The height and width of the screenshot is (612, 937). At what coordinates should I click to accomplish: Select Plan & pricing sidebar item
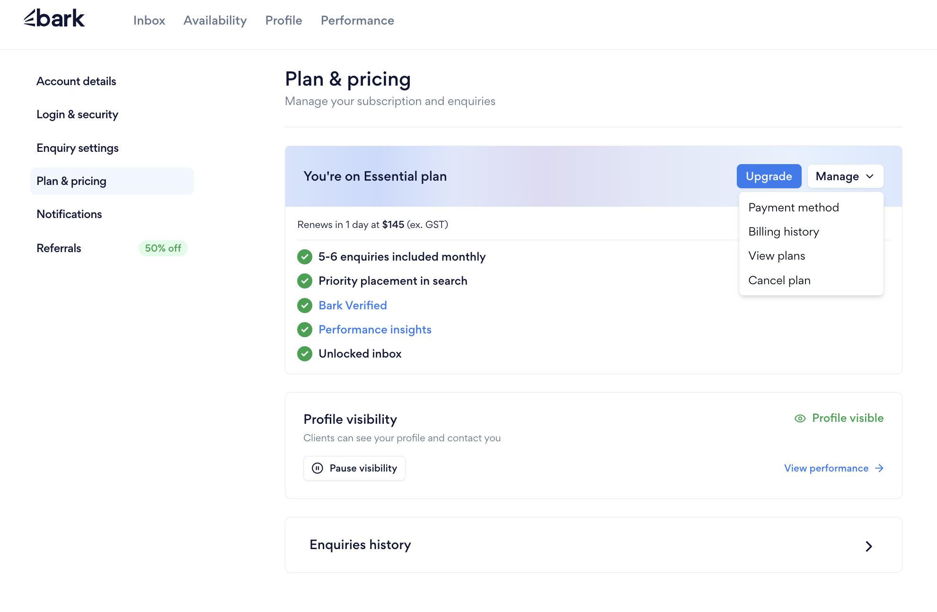[x=112, y=181]
